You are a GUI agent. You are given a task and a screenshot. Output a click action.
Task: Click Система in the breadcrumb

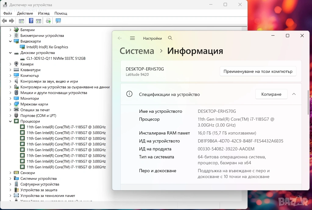137,51
